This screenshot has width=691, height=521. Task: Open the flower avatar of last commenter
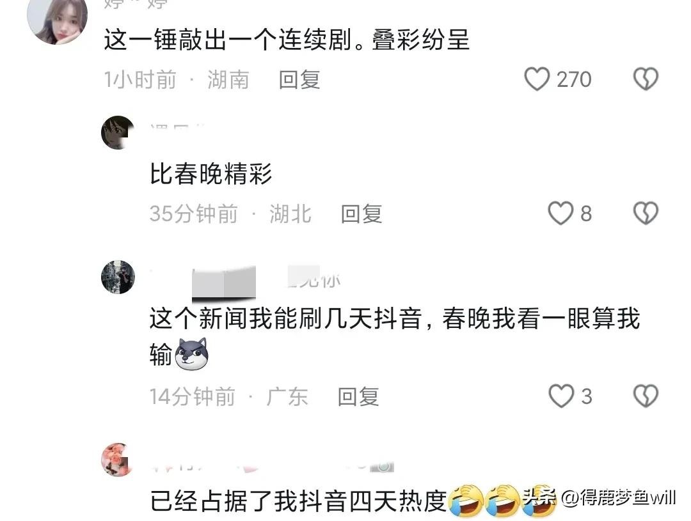pyautogui.click(x=117, y=460)
